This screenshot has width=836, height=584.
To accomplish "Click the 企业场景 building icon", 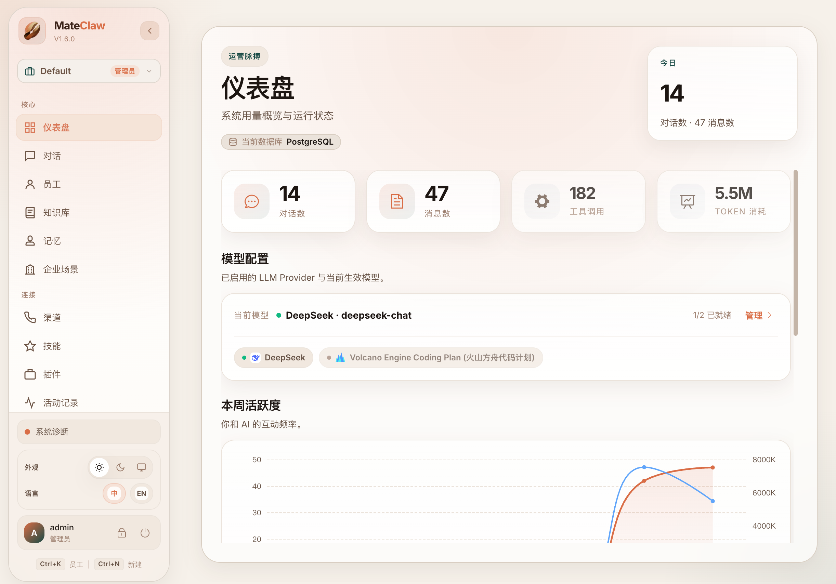I will point(30,269).
